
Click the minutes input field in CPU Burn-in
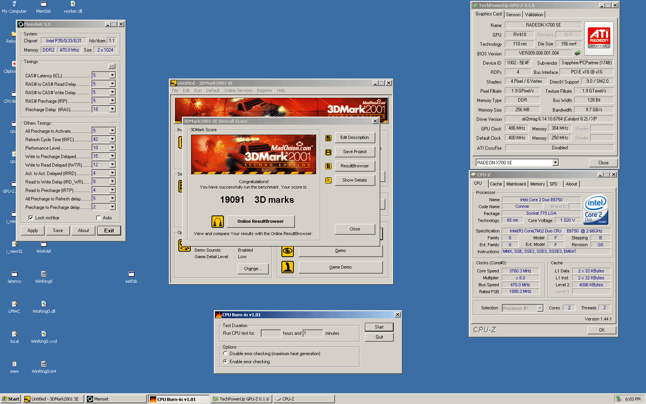pos(313,333)
